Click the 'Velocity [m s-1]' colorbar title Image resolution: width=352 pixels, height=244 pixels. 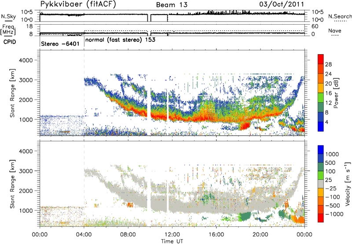(348, 184)
